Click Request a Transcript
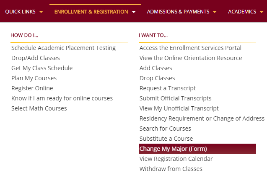The width and height of the screenshot is (267, 176). point(168,88)
